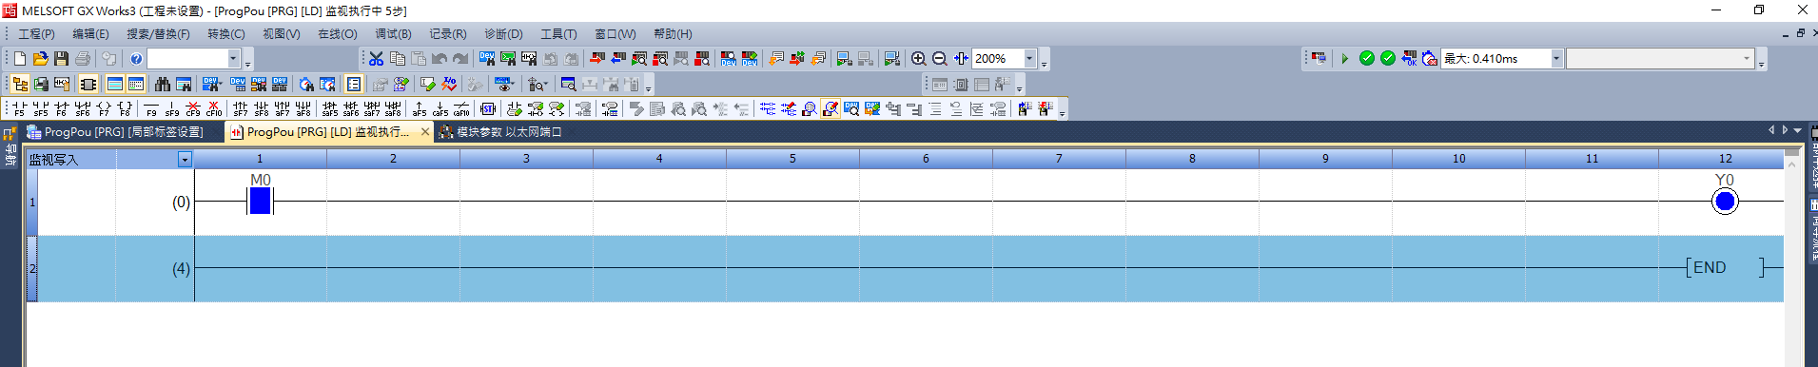
Task: Toggle the Navigation window button
Action: click(x=20, y=84)
